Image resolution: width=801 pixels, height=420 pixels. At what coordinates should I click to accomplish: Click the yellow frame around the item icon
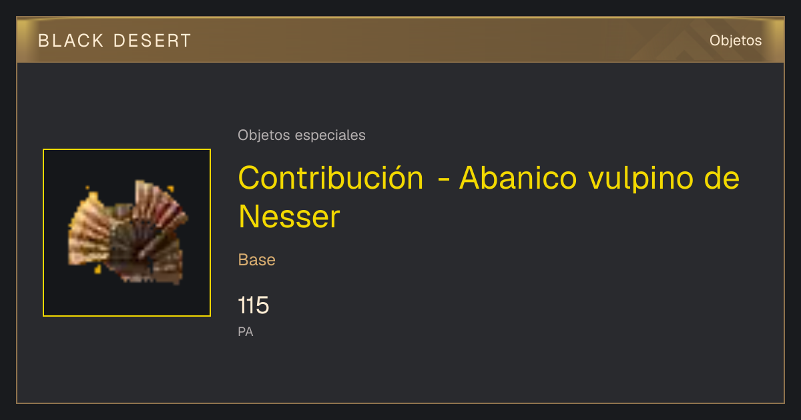(x=127, y=233)
